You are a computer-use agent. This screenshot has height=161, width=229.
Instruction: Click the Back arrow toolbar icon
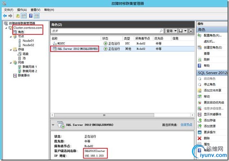click(x=5, y=15)
